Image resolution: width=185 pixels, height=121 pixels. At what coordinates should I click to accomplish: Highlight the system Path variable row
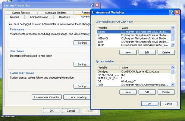100,85
